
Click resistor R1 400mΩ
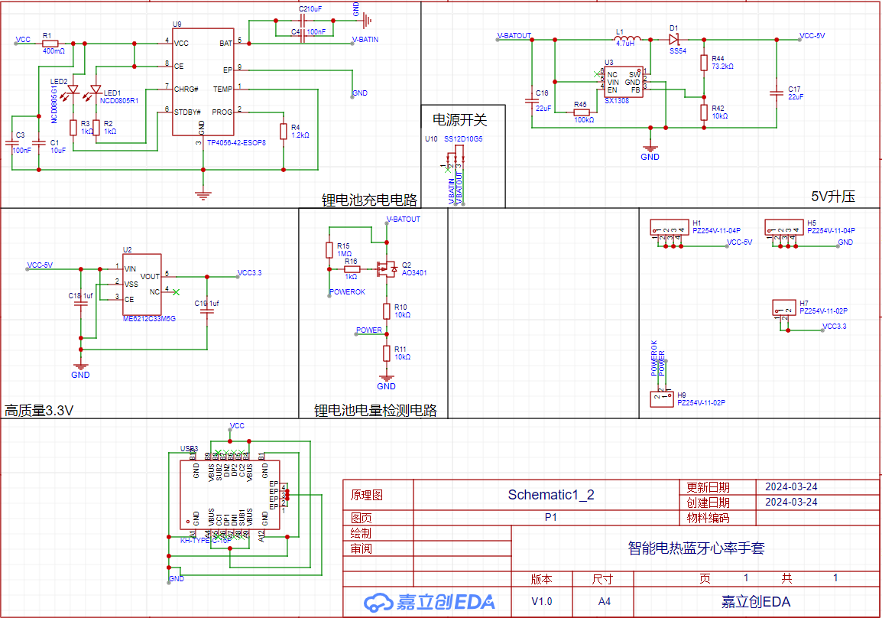tap(50, 44)
